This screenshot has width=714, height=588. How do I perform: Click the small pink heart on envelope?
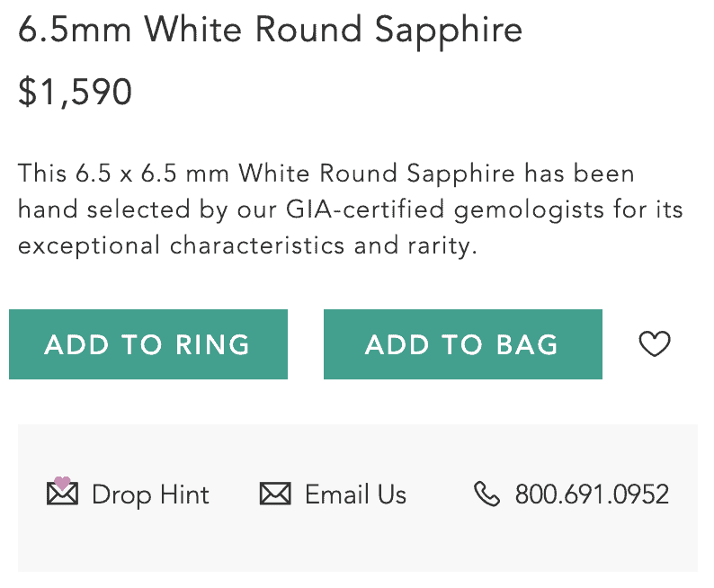(62, 484)
